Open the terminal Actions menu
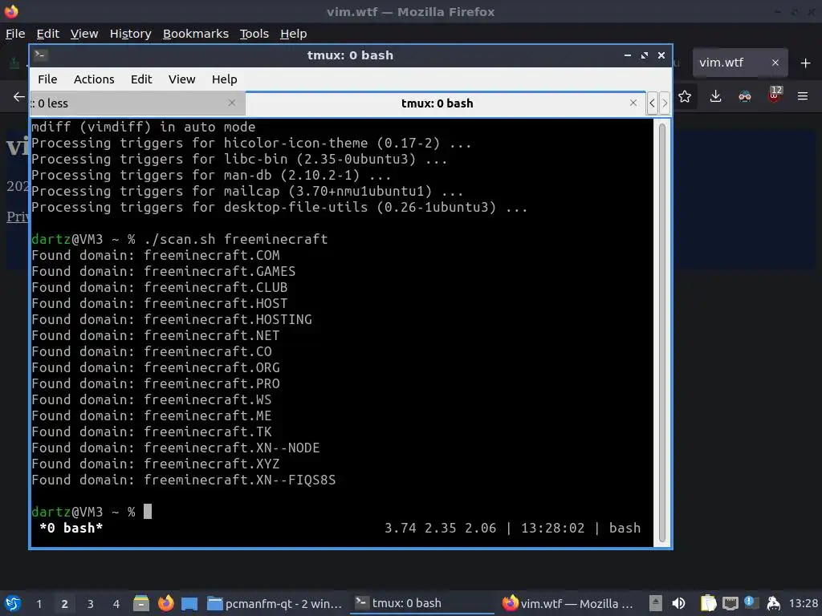This screenshot has height=616, width=822. coord(94,79)
